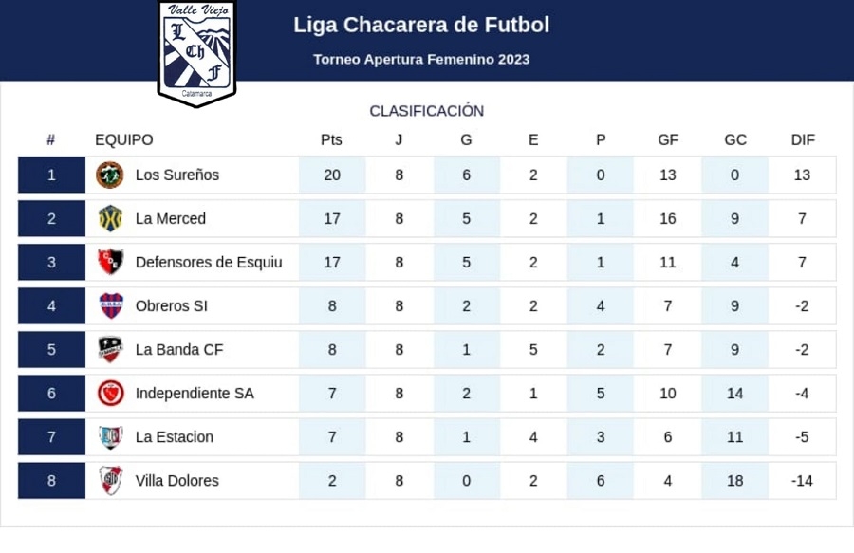This screenshot has width=854, height=553.
Task: Click the Liga Chacarera Valle Viejo crest logo
Action: pyautogui.click(x=196, y=52)
